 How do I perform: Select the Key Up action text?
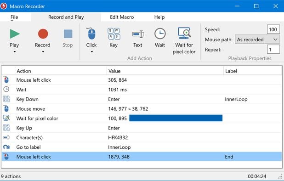(24, 128)
